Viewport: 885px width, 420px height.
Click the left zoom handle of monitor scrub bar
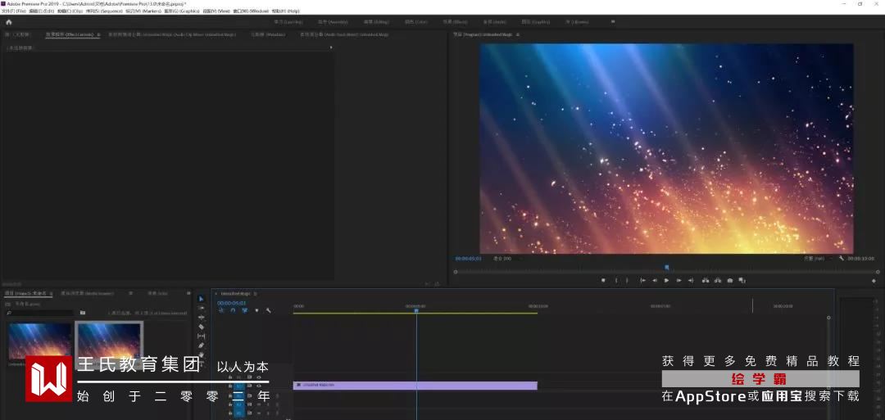click(x=456, y=273)
